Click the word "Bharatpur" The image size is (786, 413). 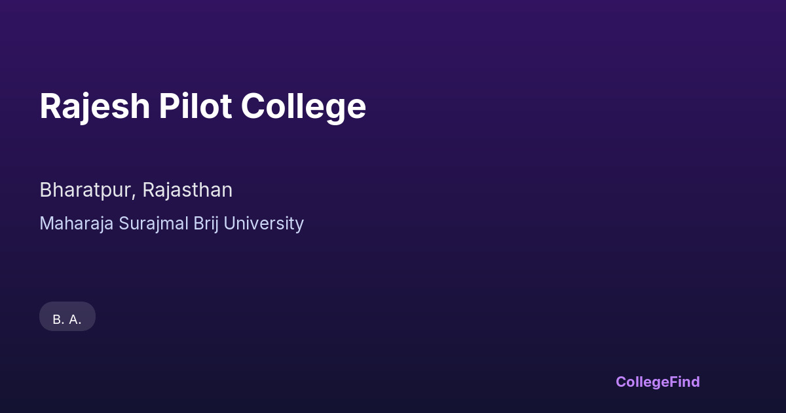coord(86,190)
